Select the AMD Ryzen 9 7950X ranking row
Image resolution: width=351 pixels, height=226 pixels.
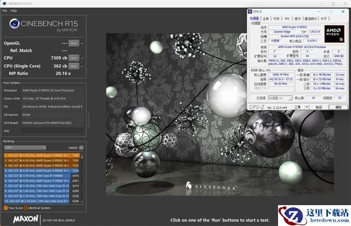[42, 181]
